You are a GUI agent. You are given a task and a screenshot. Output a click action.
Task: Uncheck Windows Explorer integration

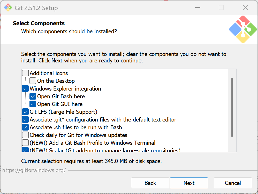pyautogui.click(x=25, y=89)
